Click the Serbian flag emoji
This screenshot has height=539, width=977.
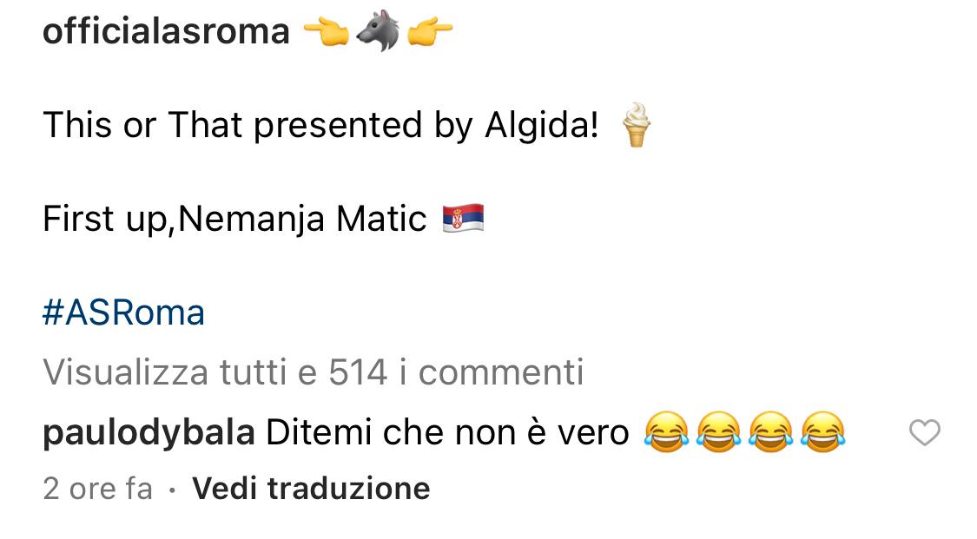[463, 219]
